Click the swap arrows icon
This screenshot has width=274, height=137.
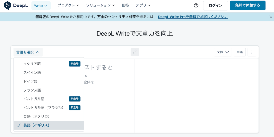[135, 52]
